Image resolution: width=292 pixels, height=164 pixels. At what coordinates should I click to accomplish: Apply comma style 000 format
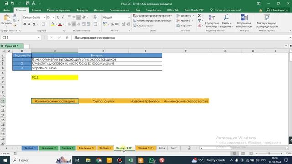[117, 24]
